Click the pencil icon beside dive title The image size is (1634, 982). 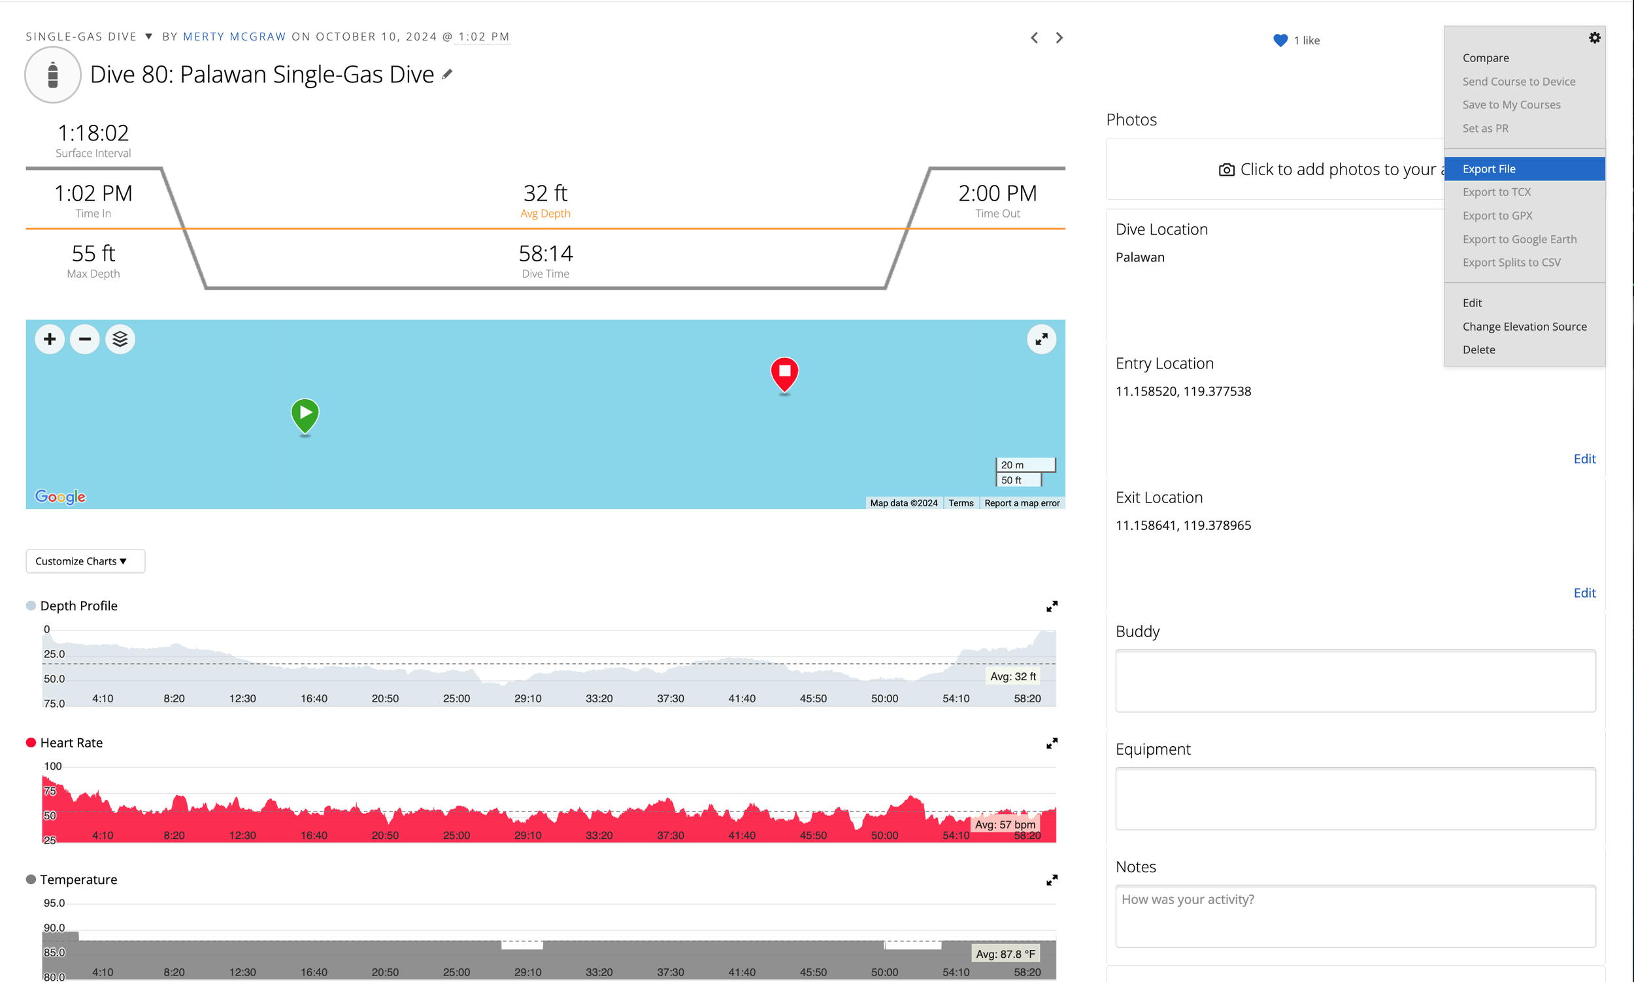click(x=447, y=74)
